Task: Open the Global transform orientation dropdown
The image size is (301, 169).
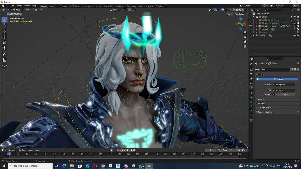Action: click(116, 10)
